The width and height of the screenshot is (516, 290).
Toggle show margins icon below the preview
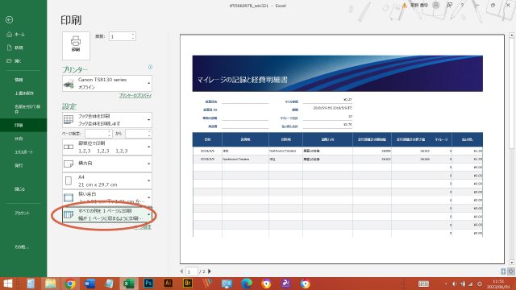click(x=503, y=271)
